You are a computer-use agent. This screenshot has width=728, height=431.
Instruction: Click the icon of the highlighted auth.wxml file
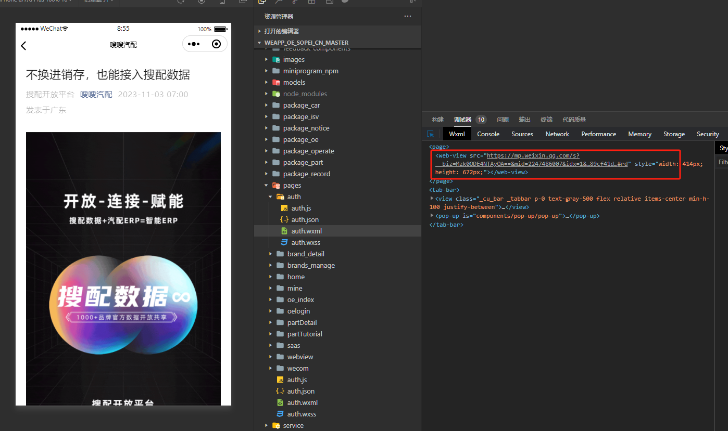(284, 231)
